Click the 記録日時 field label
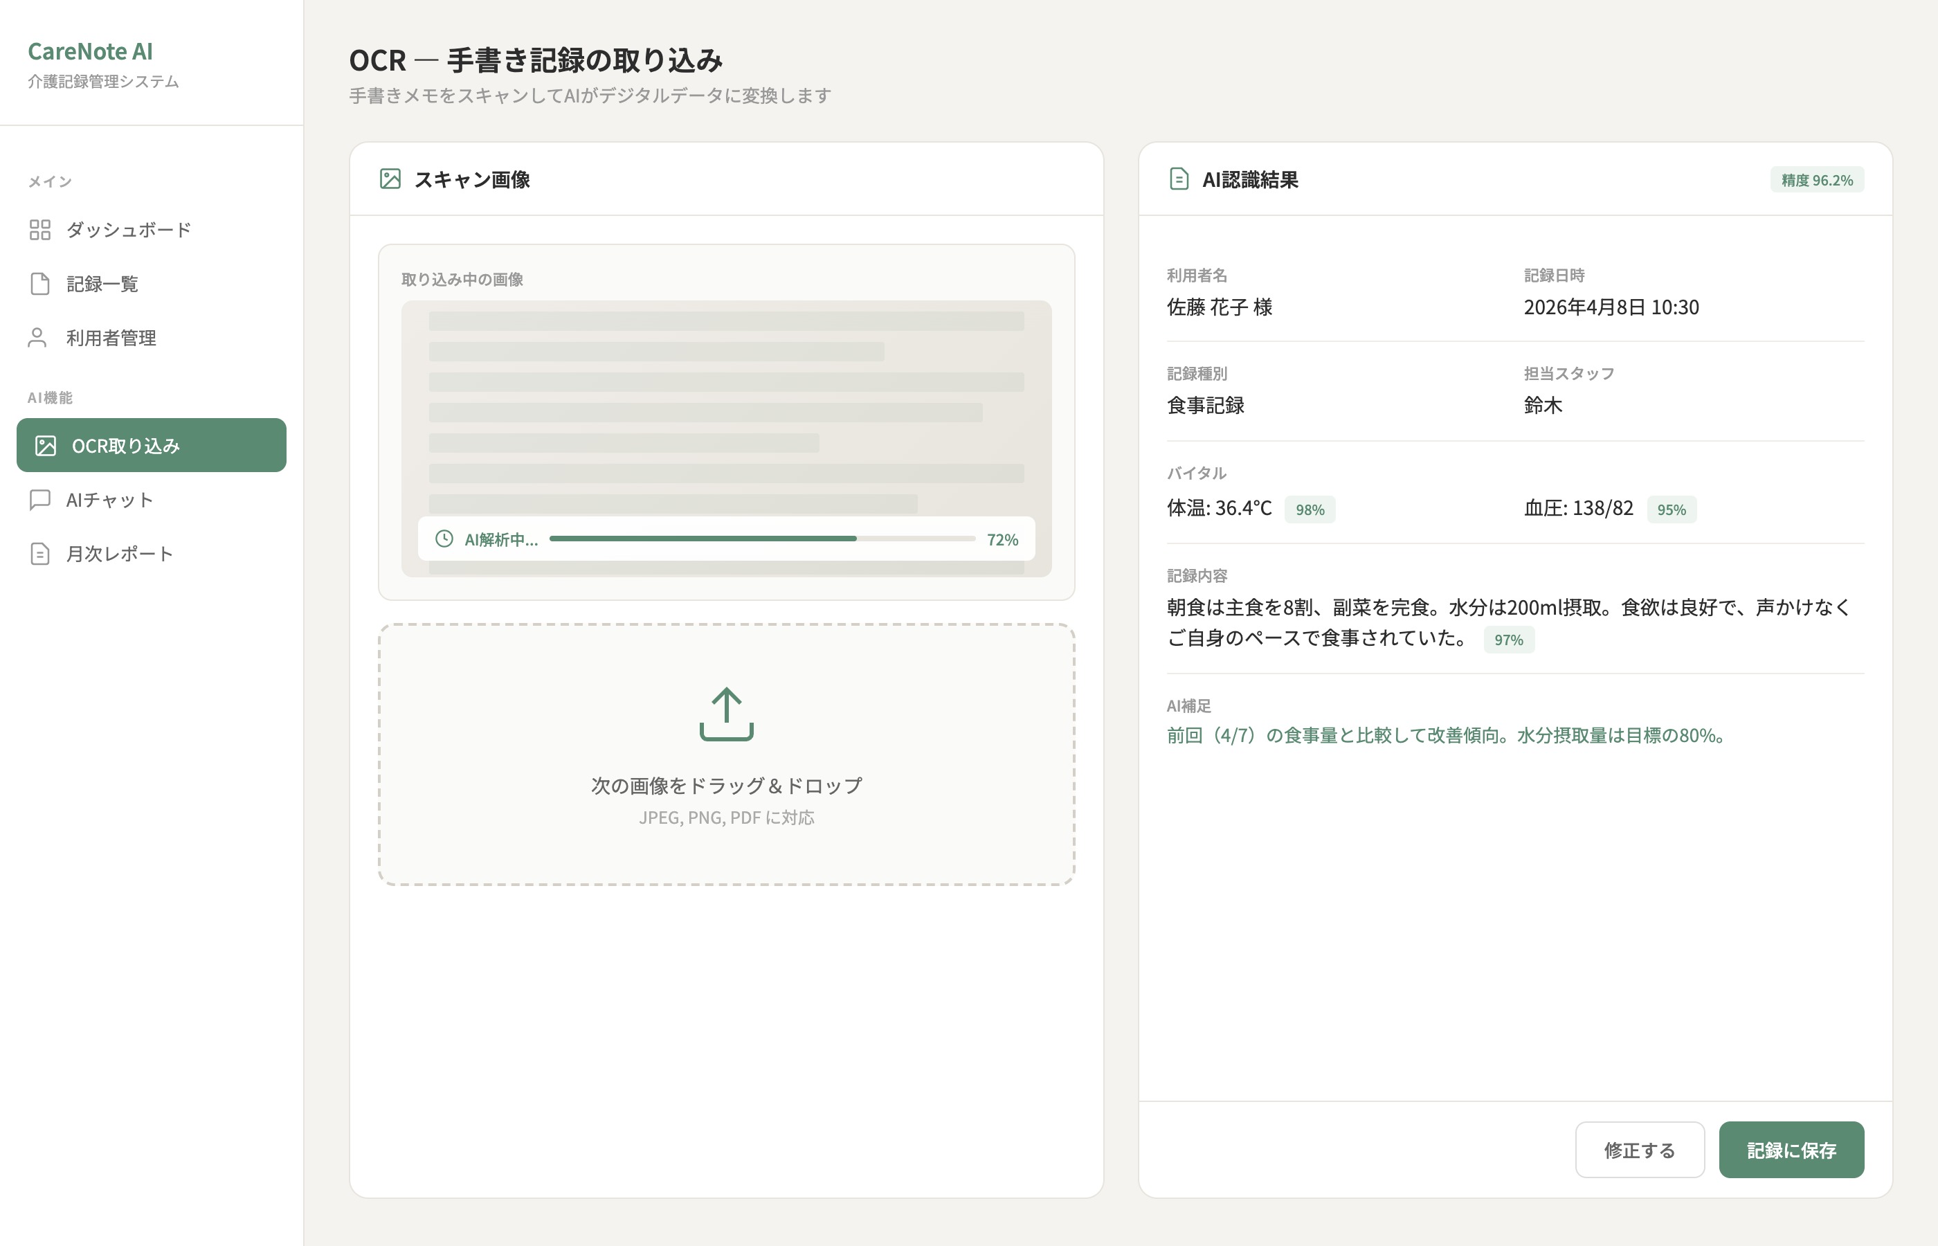The image size is (1938, 1246). (1554, 275)
